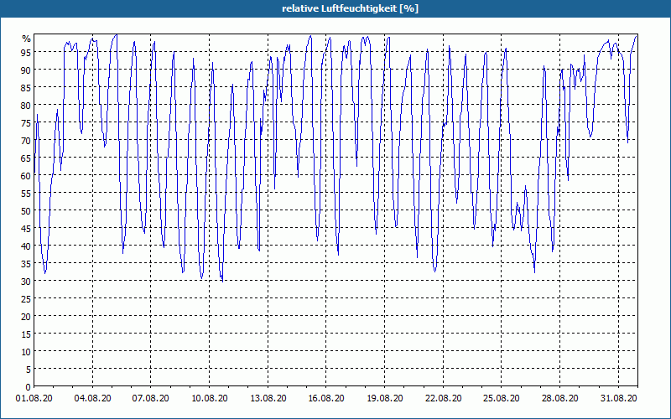Viewport: 671px width, 419px height.
Task: Click the y-axis label 15
Action: point(26,334)
